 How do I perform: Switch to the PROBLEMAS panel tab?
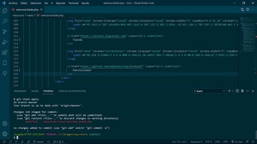[20, 91]
